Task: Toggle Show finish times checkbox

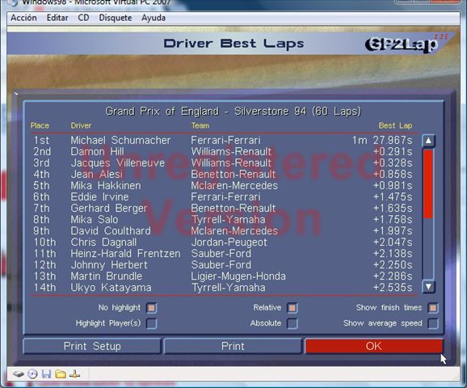Action: point(433,308)
